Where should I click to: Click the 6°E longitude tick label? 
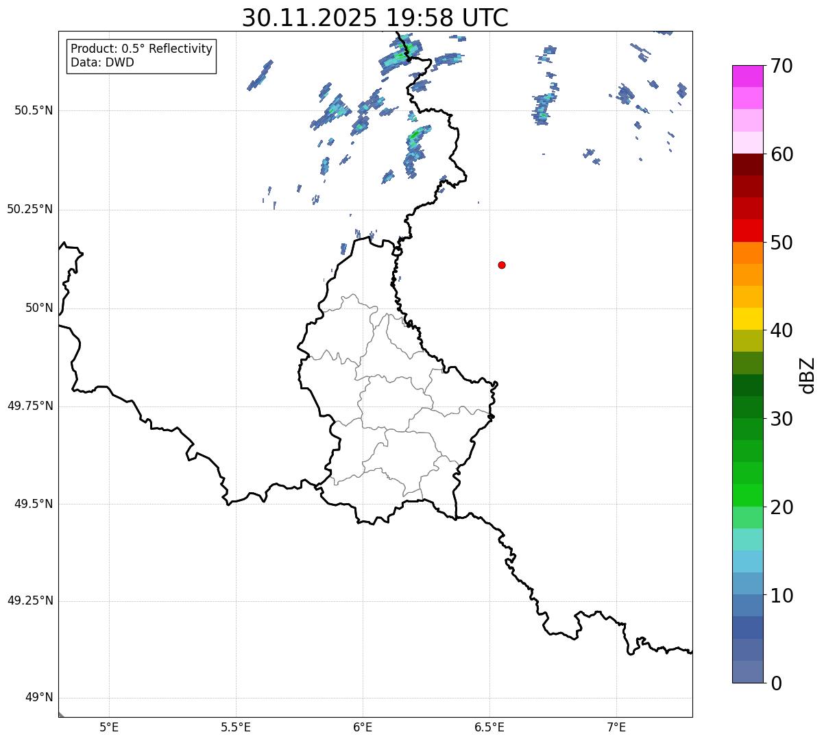363,727
